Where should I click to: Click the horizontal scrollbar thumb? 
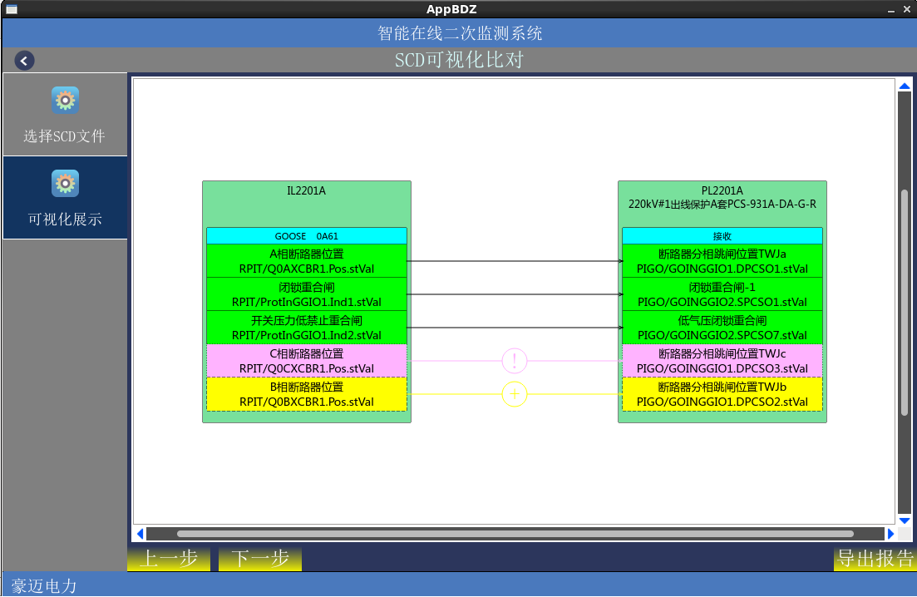(x=515, y=534)
